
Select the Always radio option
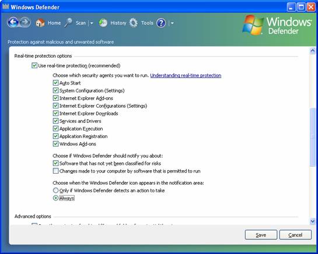tap(55, 198)
